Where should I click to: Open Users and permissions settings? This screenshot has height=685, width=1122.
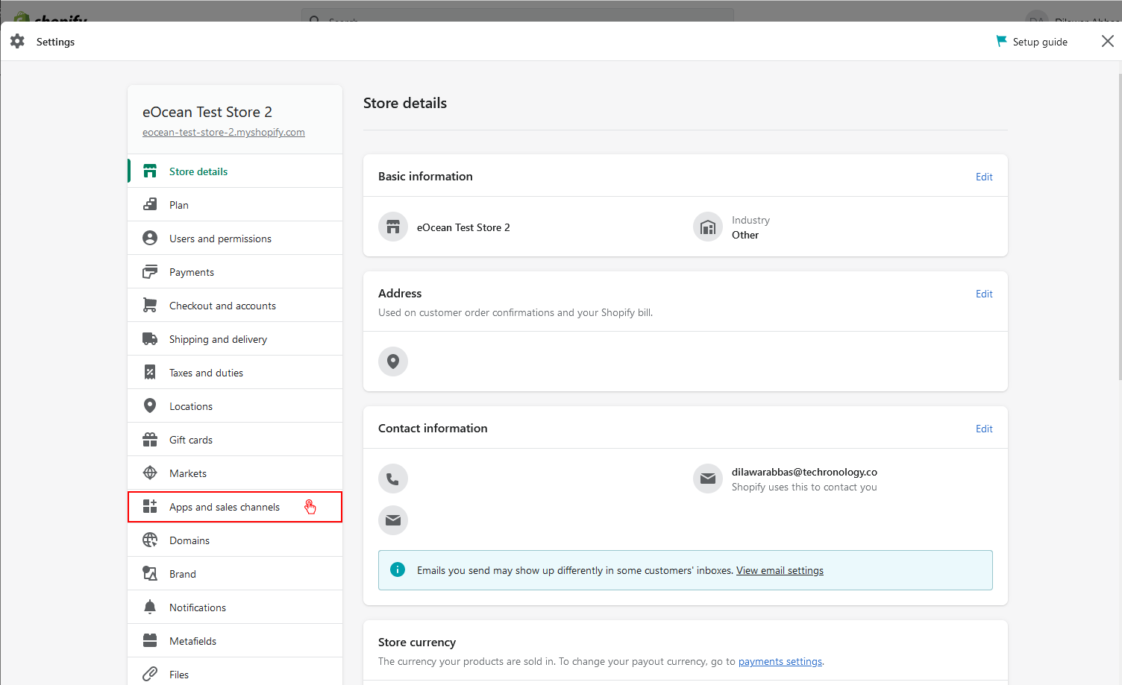[x=220, y=239]
